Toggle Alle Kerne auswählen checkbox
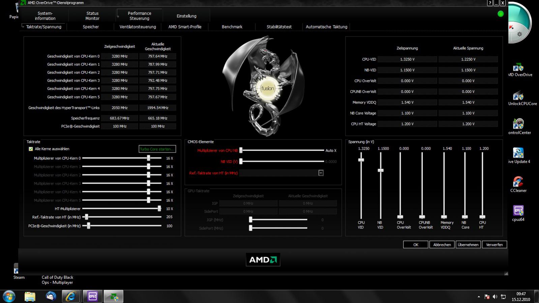 coord(31,149)
